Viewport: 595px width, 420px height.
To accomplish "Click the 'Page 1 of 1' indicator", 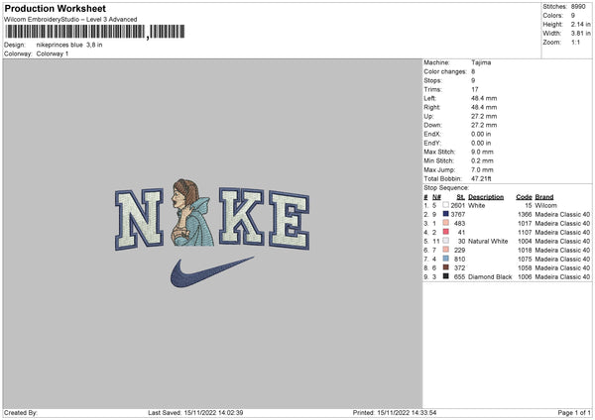I will (x=574, y=412).
